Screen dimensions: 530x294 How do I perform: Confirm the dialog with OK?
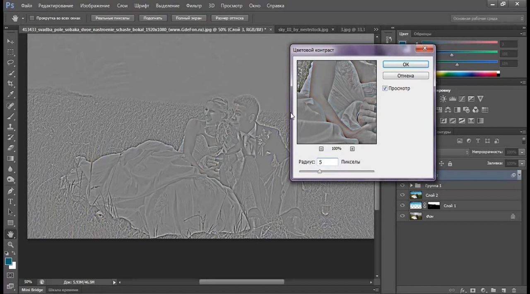406,65
